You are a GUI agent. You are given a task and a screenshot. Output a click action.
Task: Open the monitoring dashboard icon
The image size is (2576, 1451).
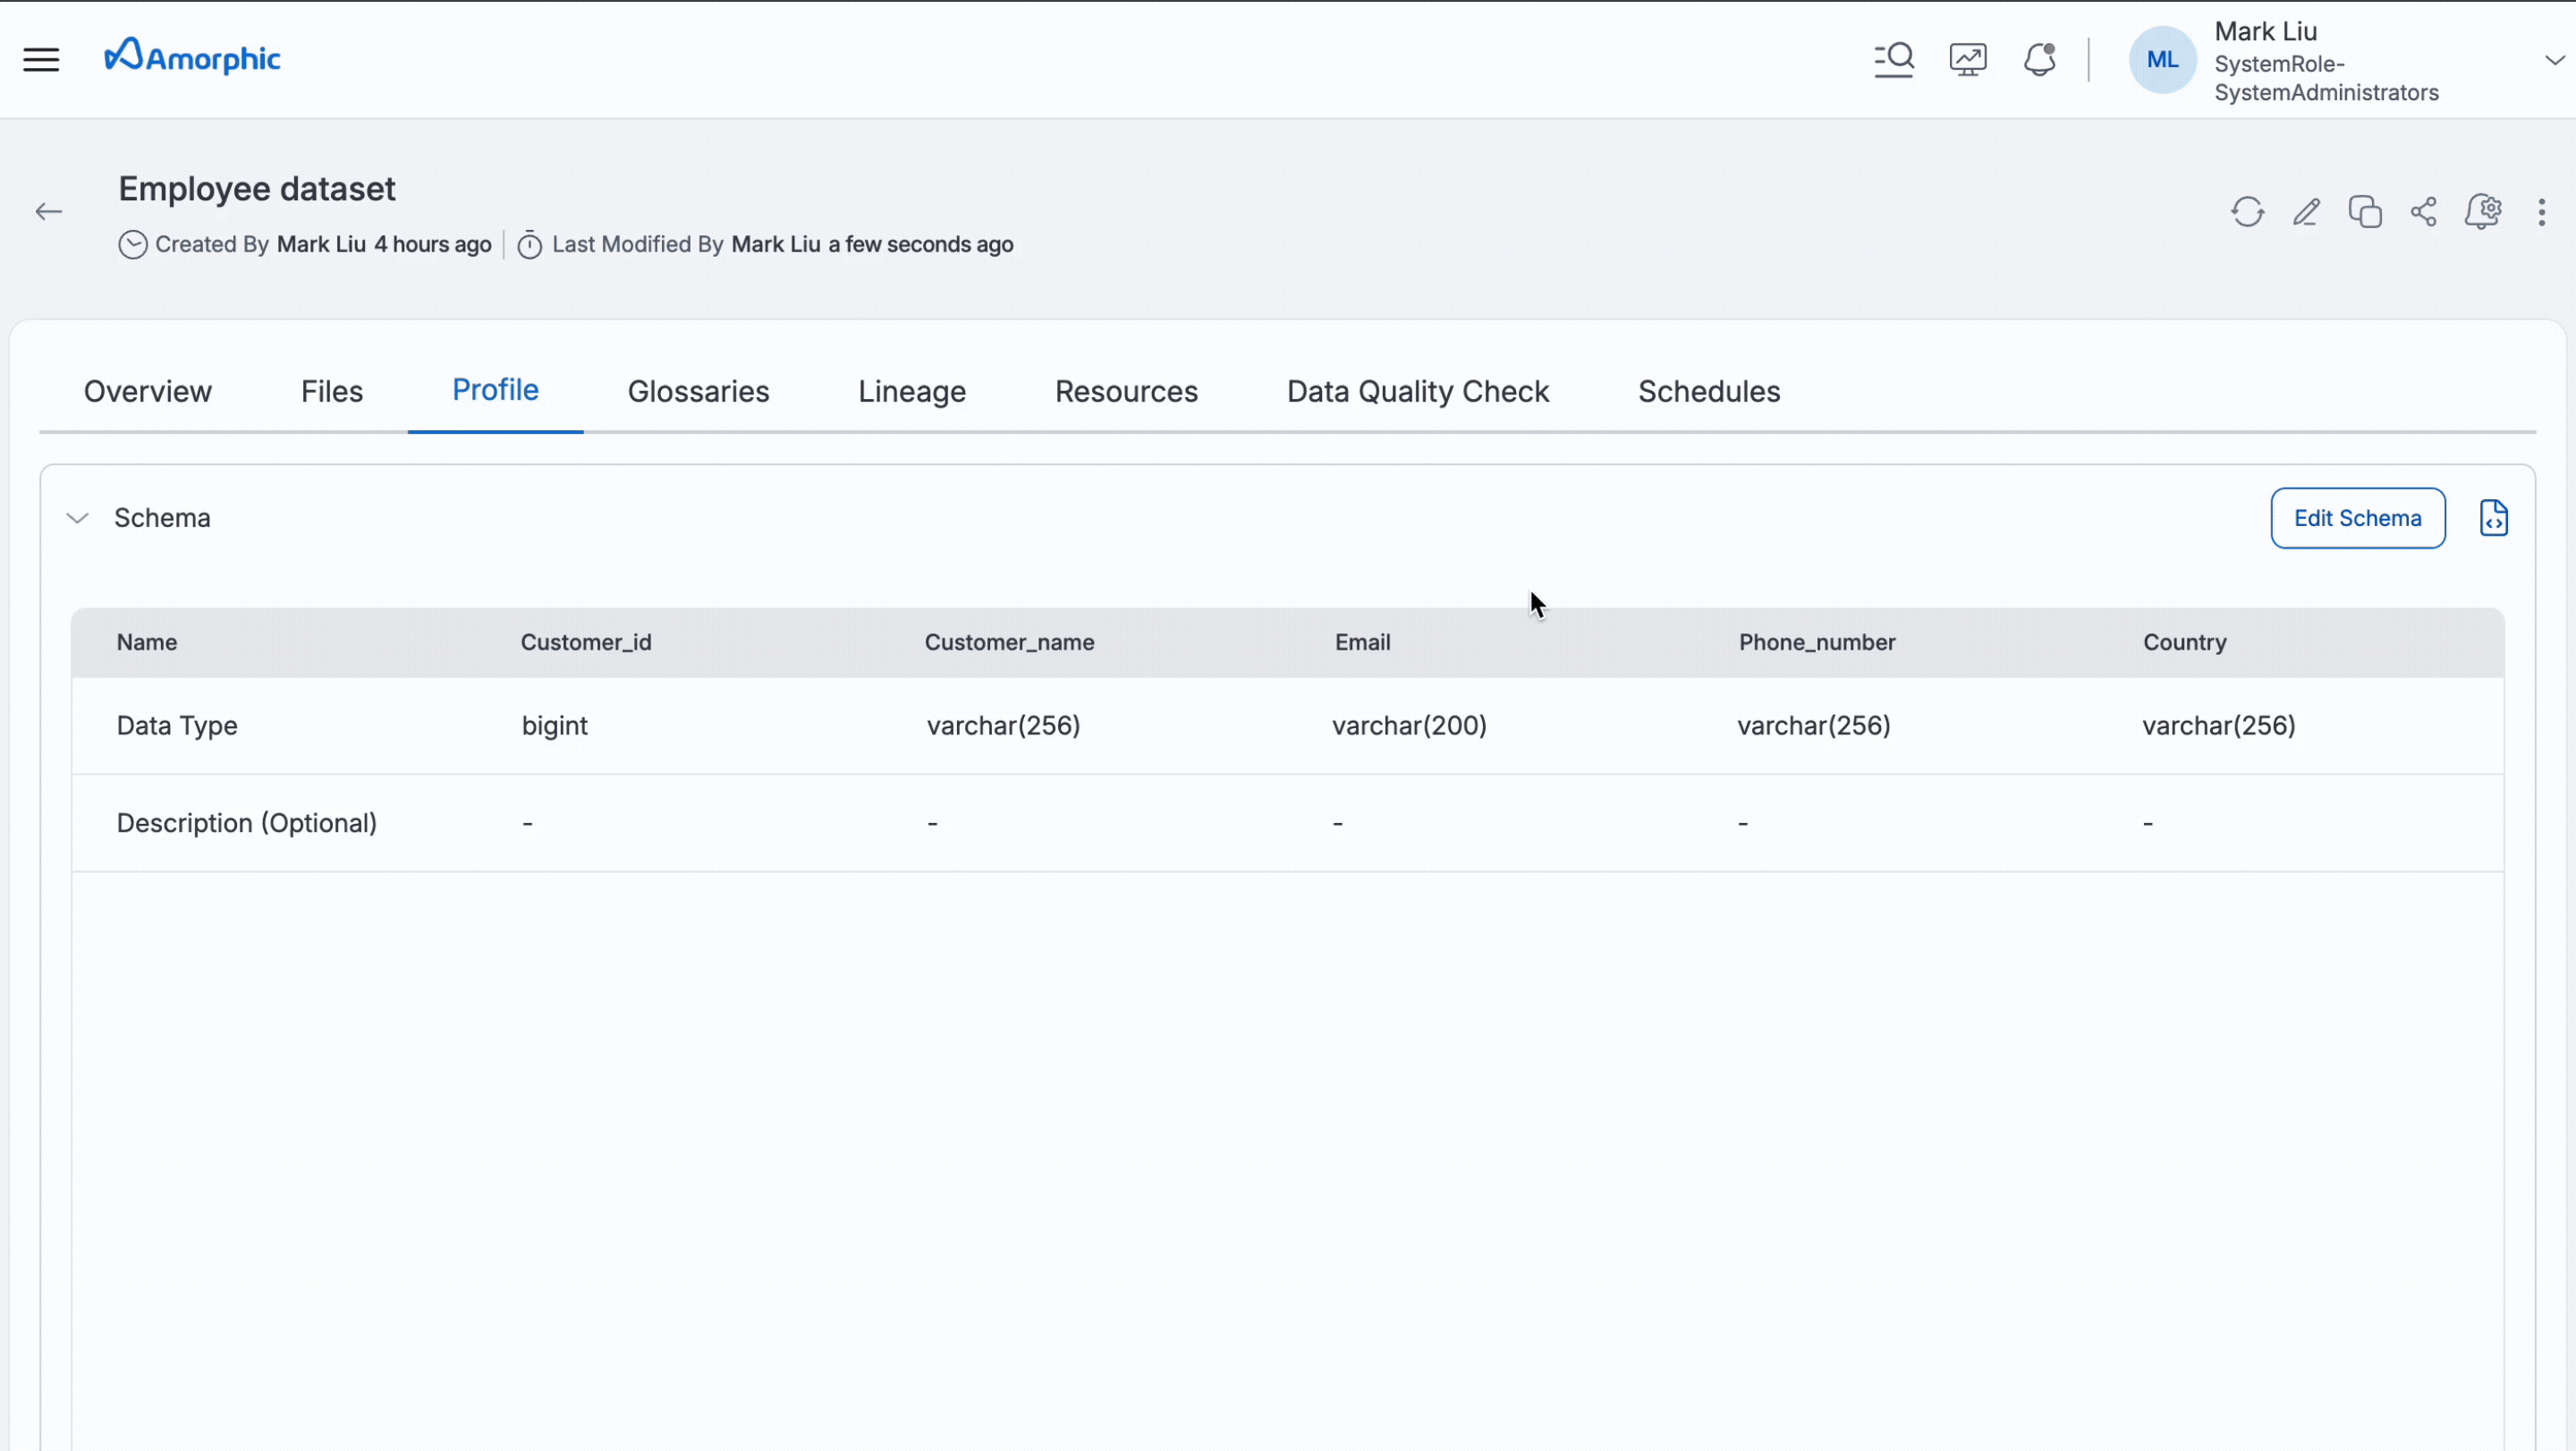1967,60
